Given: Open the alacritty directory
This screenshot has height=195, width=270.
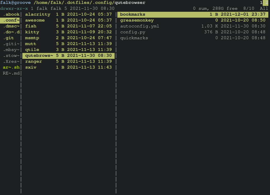Looking at the screenshot, I should point(38,14).
